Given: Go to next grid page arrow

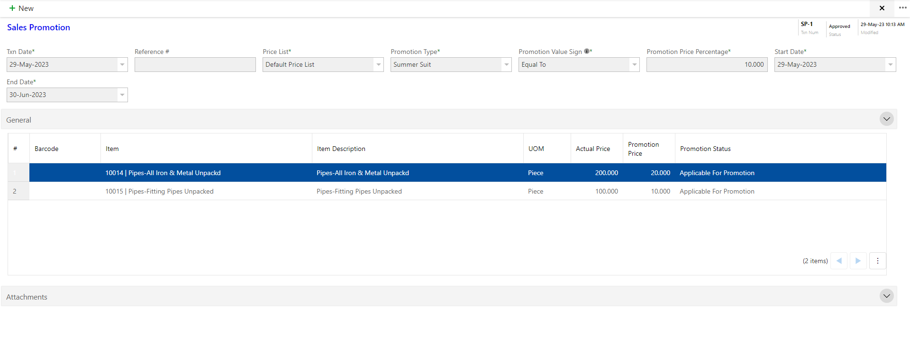Looking at the screenshot, I should coord(858,261).
